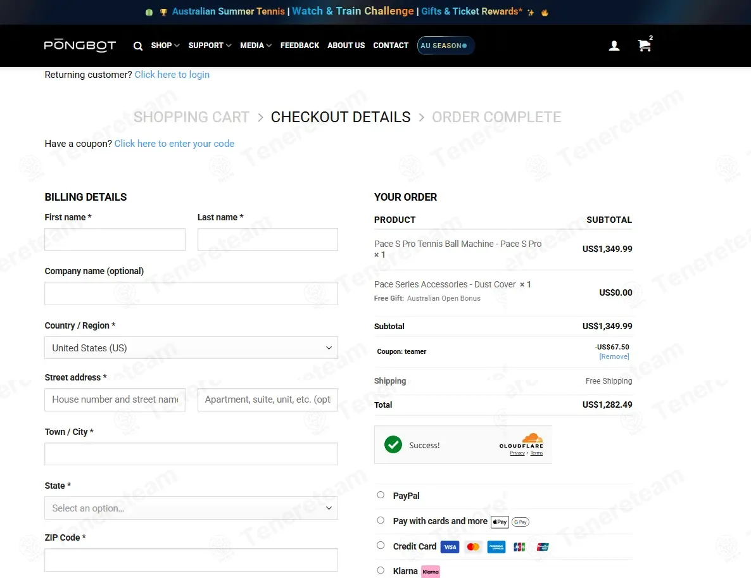Click the fire icon in banner
The width and height of the screenshot is (751, 578).
pos(545,13)
